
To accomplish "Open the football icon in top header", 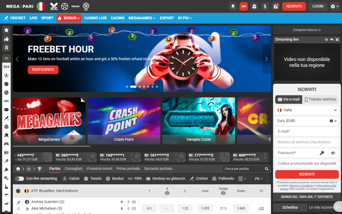I will [64, 6].
